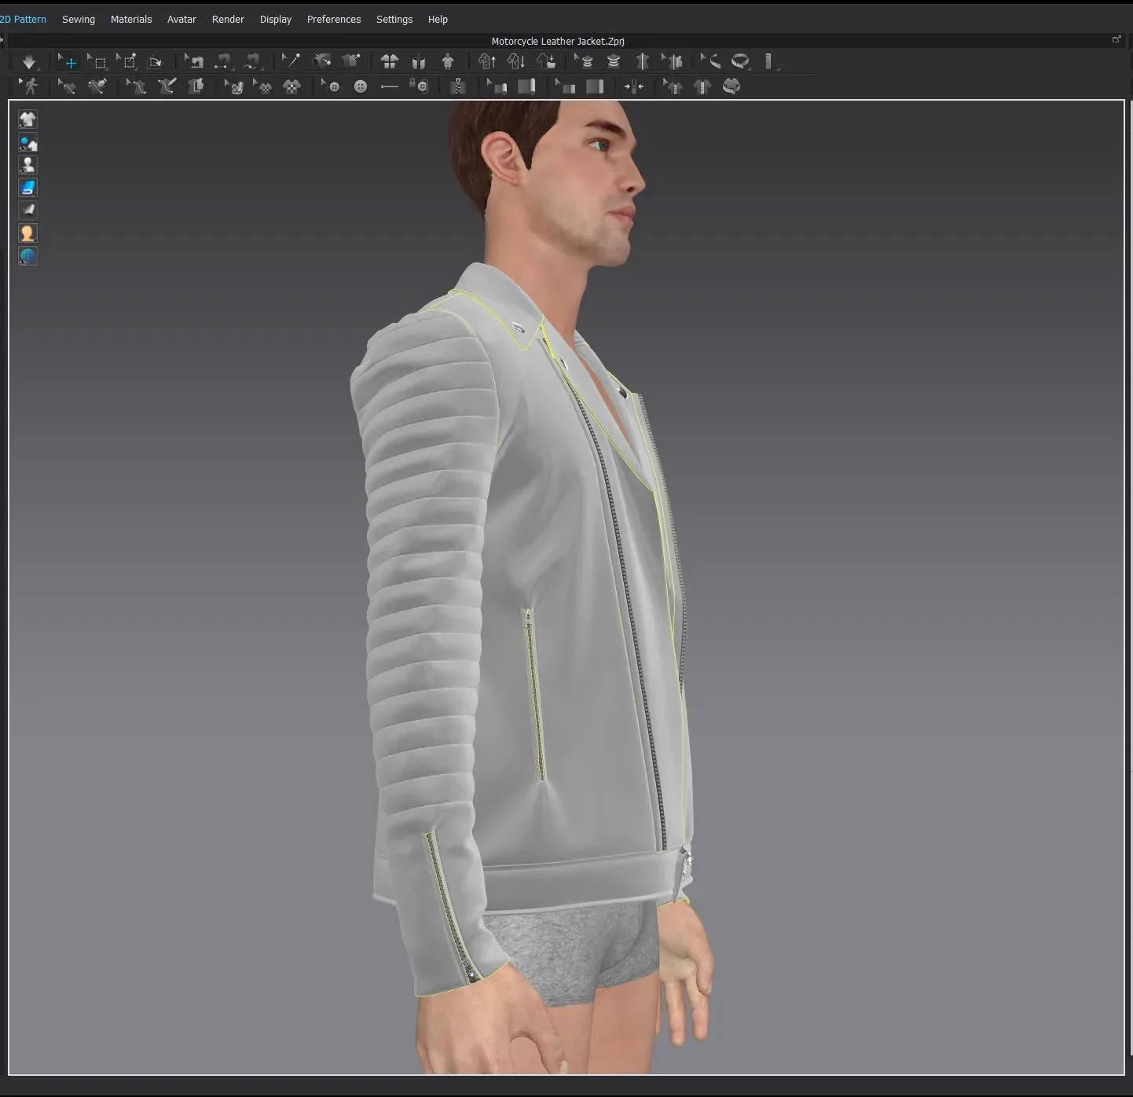
Task: Click the pattern save-to-folder tool
Action: click(x=546, y=61)
